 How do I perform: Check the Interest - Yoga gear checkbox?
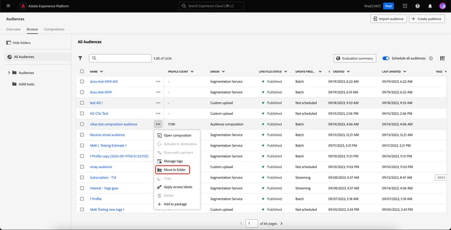pyautogui.click(x=82, y=188)
